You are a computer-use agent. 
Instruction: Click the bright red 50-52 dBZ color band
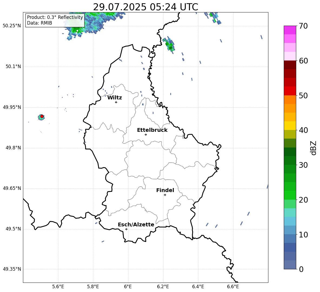coord(290,91)
